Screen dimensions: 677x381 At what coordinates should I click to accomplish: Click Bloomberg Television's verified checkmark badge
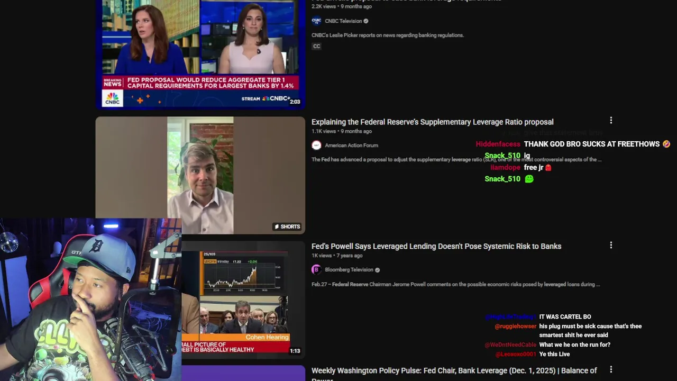[377, 270]
